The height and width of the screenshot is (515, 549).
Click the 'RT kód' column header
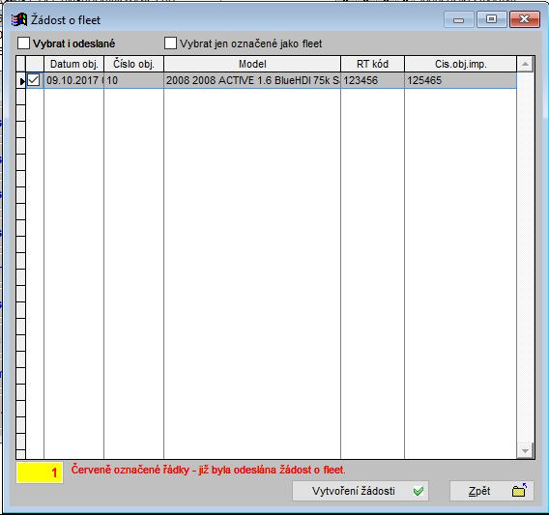click(372, 64)
